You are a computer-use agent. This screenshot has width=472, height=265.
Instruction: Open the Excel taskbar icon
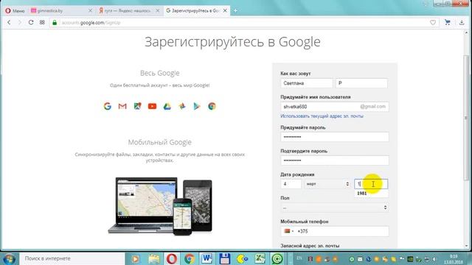(x=260, y=258)
